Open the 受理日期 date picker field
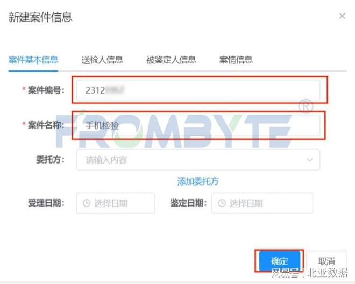 (x=116, y=203)
